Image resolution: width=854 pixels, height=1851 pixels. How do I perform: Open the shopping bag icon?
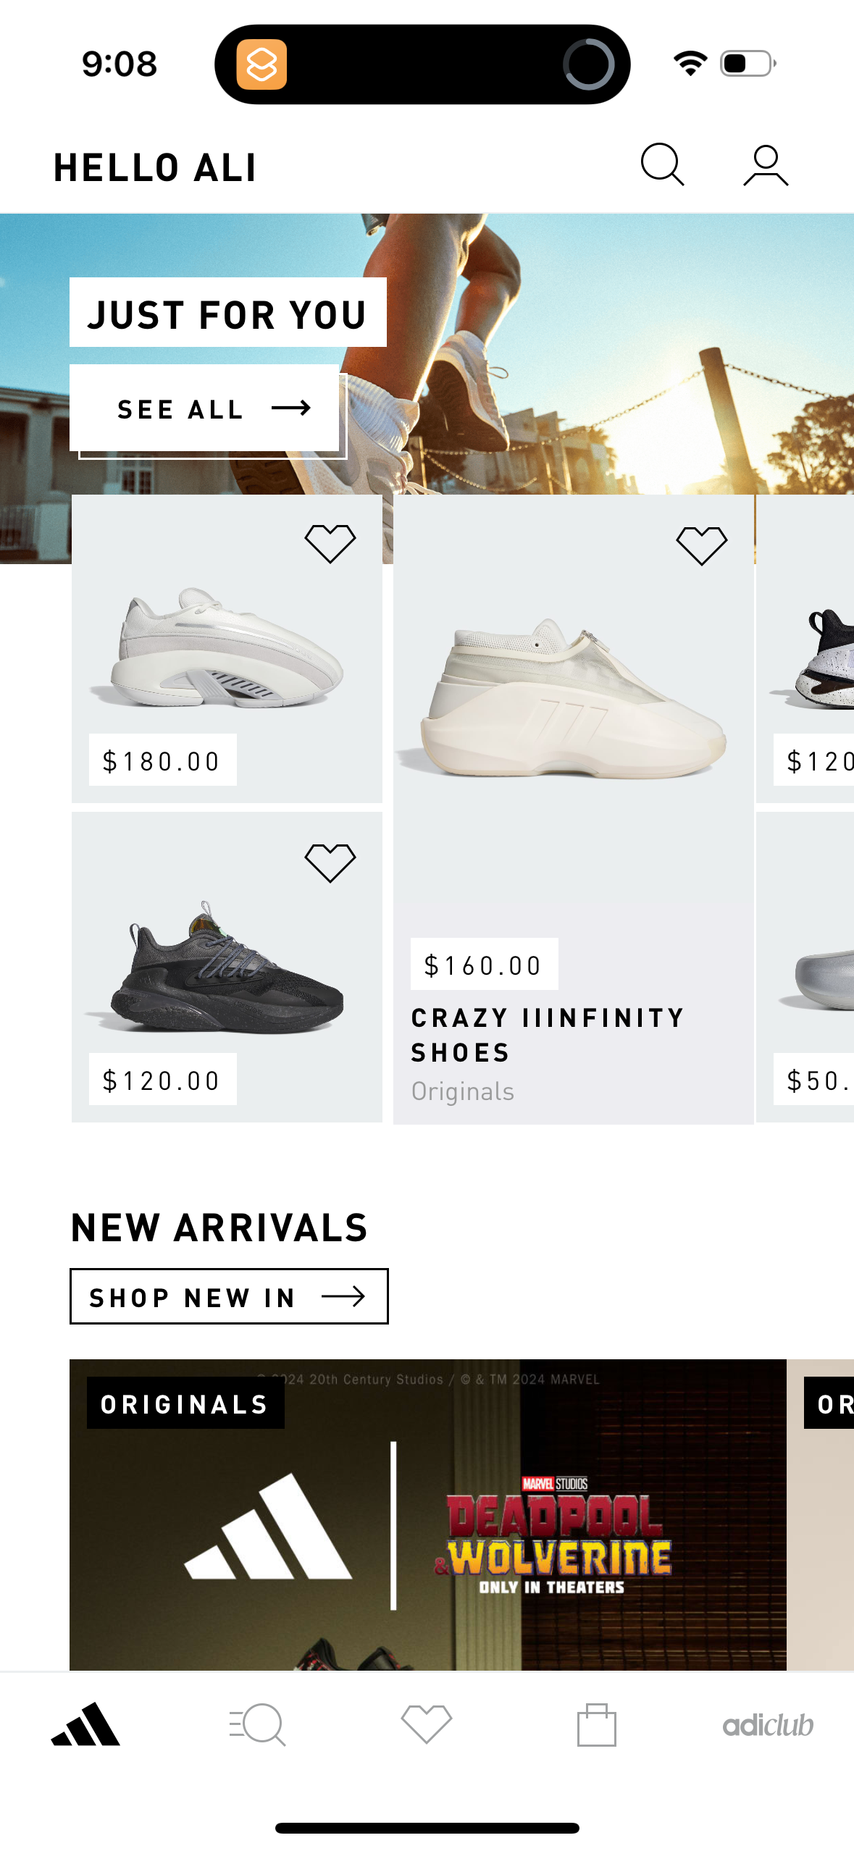coord(597,1723)
